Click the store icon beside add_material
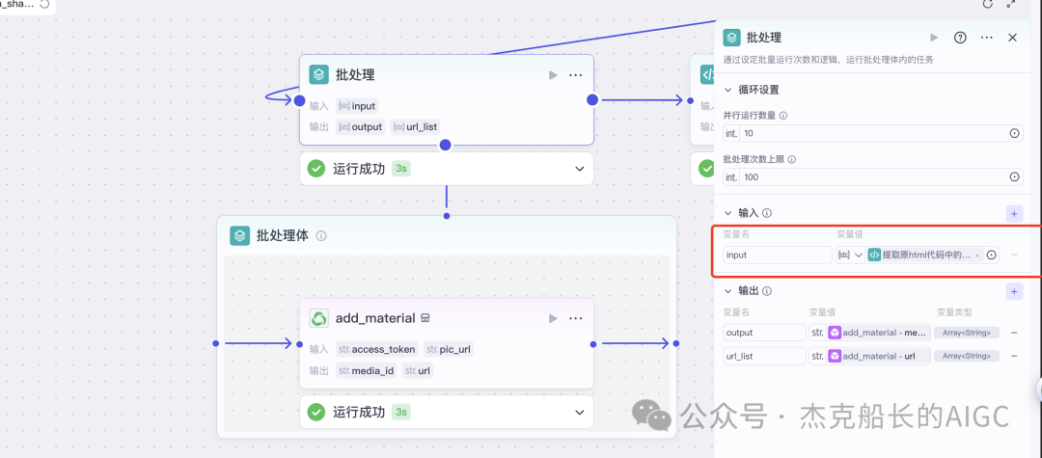The image size is (1042, 458). [x=425, y=318]
